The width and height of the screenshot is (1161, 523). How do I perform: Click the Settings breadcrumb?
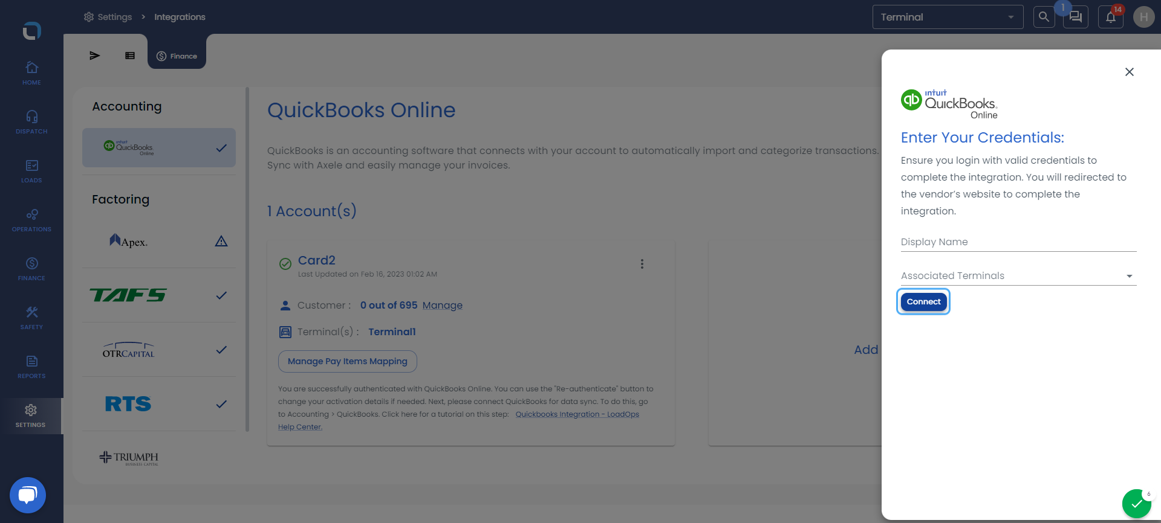108,17
